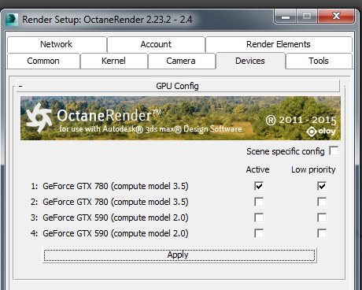
Task: Click the 3ds Max app icon in title bar
Action: click(x=12, y=20)
